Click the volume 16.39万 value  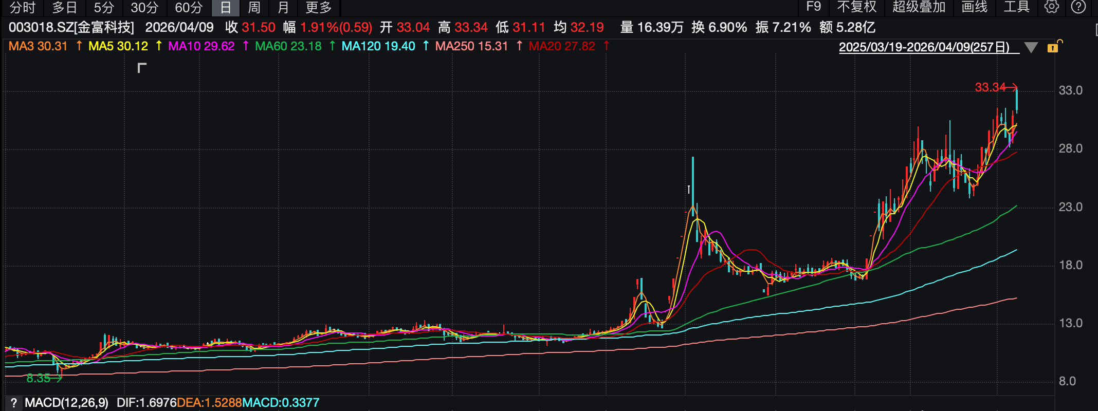(661, 27)
